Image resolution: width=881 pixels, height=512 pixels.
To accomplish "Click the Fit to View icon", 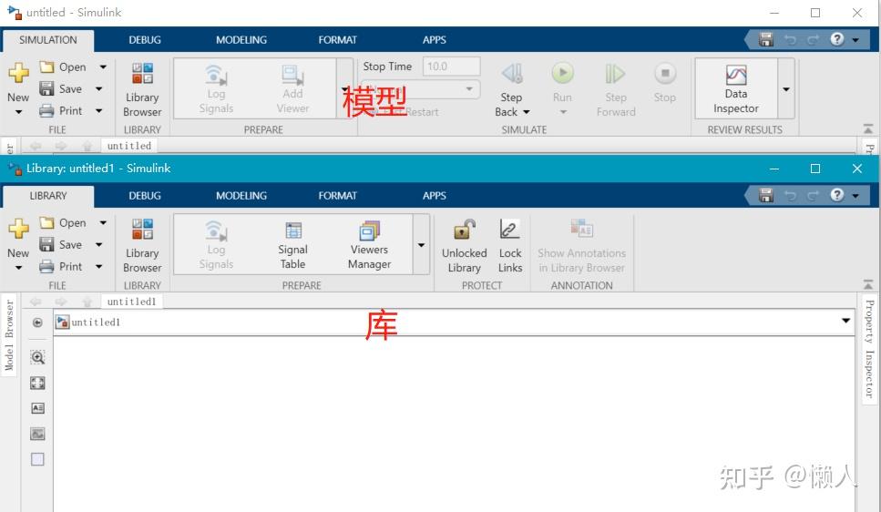I will 37,384.
